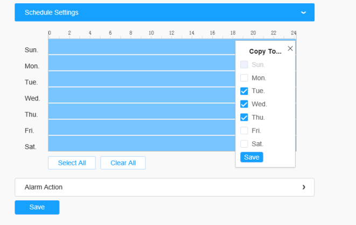Select the Friday schedule row
Image resolution: width=356 pixels, height=225 pixels.
(x=141, y=128)
